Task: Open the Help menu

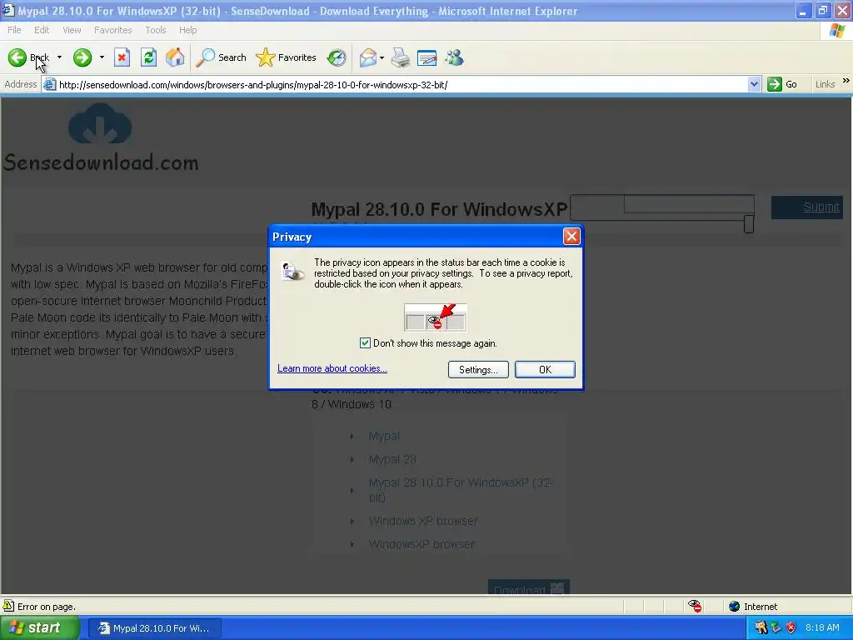Action: (187, 30)
